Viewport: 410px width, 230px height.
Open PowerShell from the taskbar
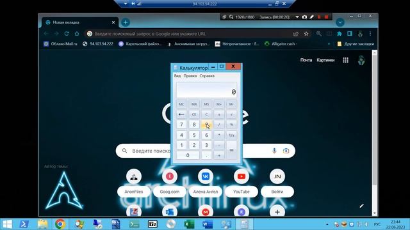tap(24, 224)
